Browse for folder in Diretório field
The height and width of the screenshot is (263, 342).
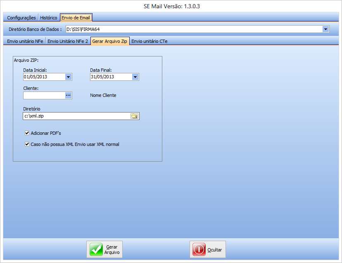[134, 116]
